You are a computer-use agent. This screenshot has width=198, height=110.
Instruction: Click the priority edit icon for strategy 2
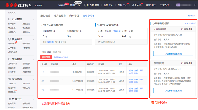[44, 81]
